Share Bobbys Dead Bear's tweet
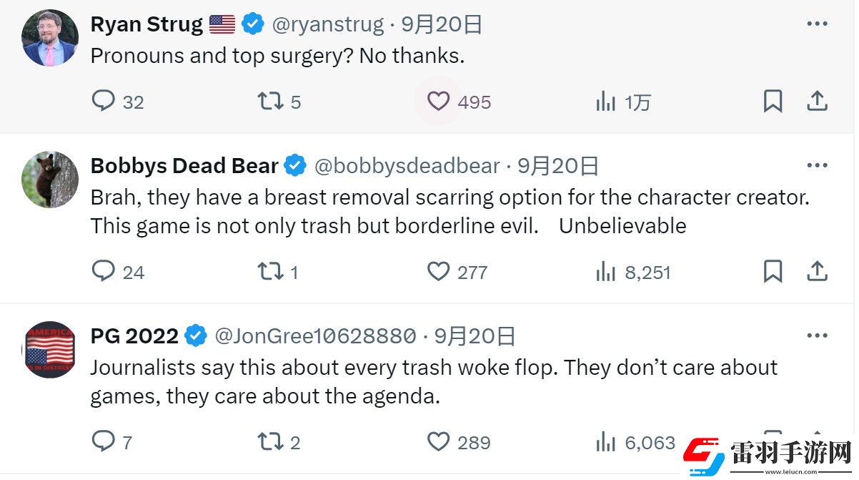Screen dimensions: 859x480 tap(817, 271)
